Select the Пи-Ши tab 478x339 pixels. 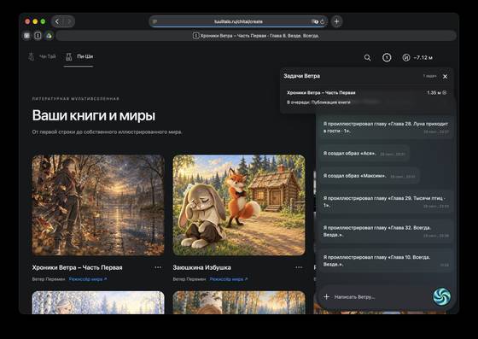pyautogui.click(x=79, y=56)
